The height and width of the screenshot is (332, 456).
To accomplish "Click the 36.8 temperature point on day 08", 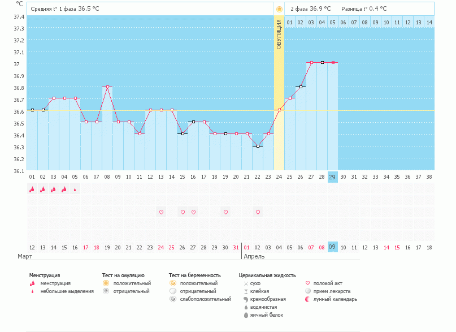I will click(x=107, y=87).
